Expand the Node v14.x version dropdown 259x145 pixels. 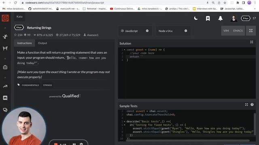173,31
